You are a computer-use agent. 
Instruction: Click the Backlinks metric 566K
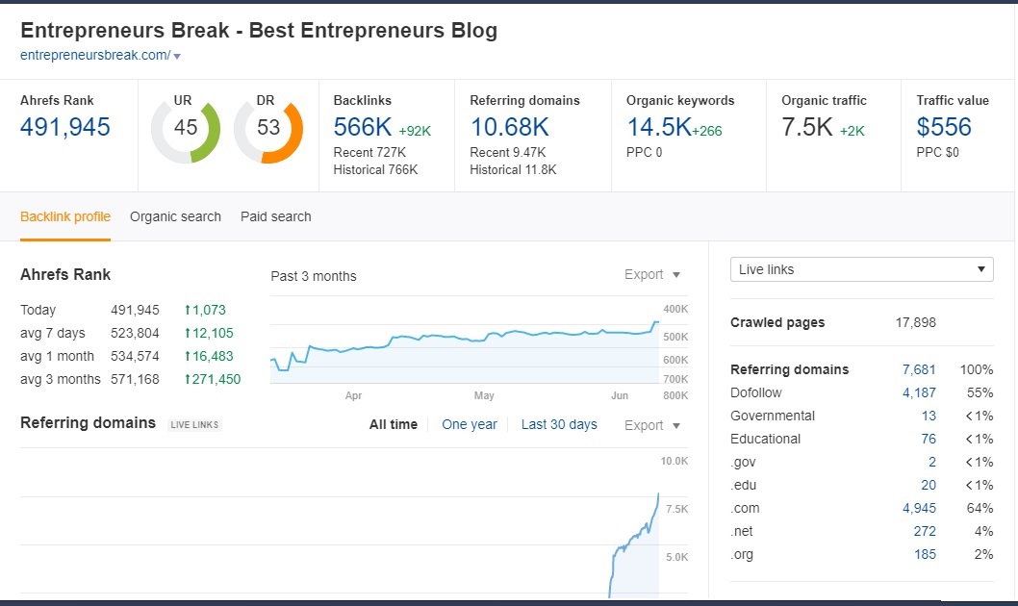point(365,126)
